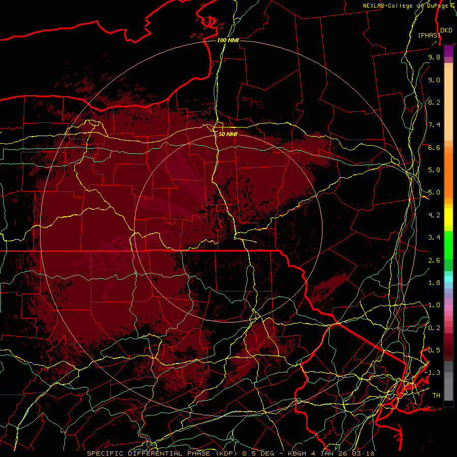Click the 7.4 value on the color scale

(434, 125)
